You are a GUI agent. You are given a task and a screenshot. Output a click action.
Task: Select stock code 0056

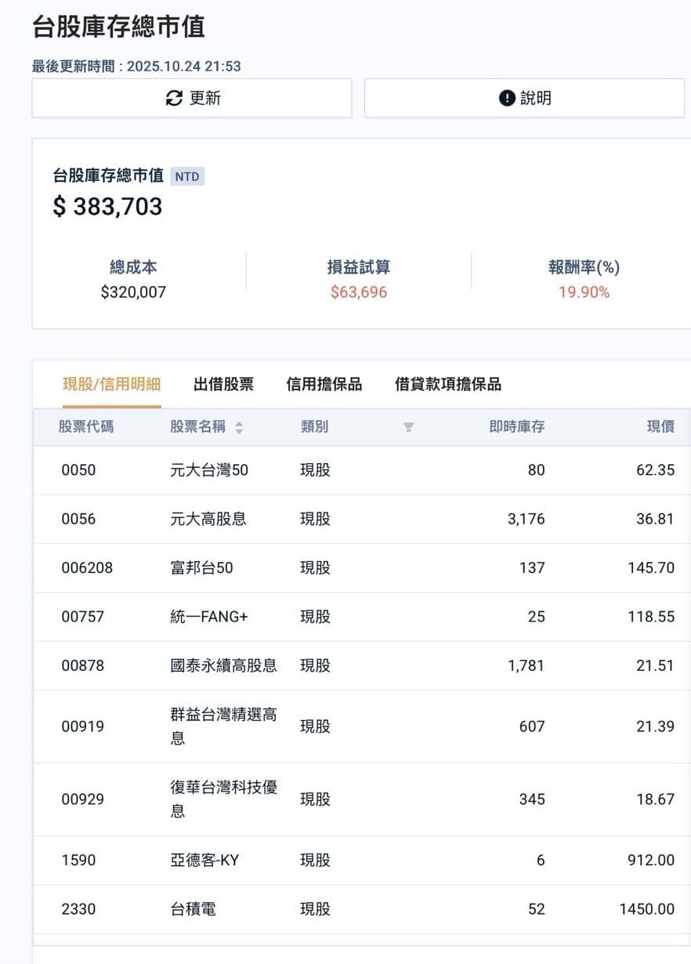point(78,519)
